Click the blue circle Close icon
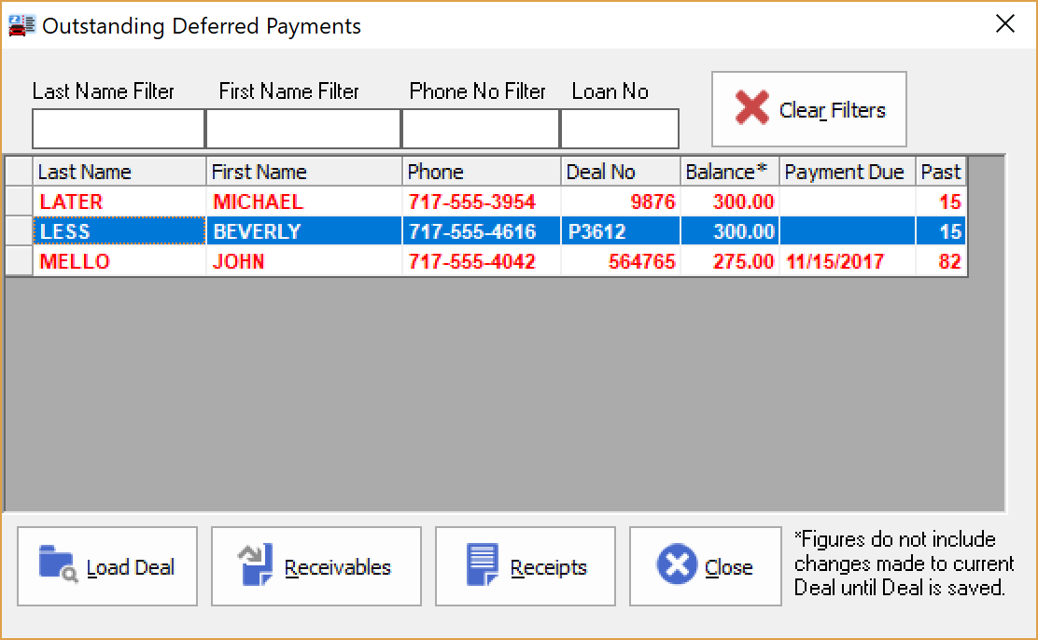The height and width of the screenshot is (640, 1038). click(677, 565)
